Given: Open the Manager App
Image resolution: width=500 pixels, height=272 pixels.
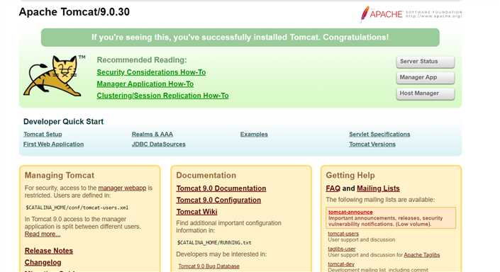Looking at the screenshot, I should (x=425, y=78).
